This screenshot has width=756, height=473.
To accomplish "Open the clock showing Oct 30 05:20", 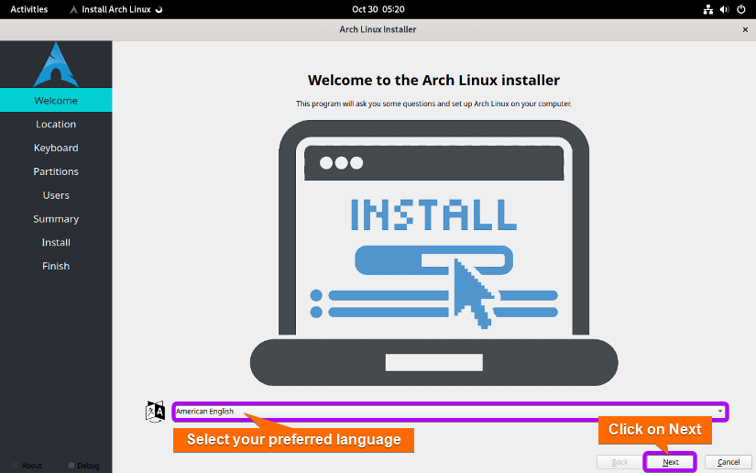I will point(378,9).
